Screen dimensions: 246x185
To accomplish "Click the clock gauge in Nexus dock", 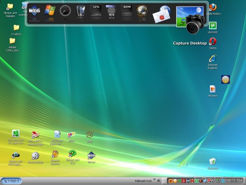I will point(65,10).
